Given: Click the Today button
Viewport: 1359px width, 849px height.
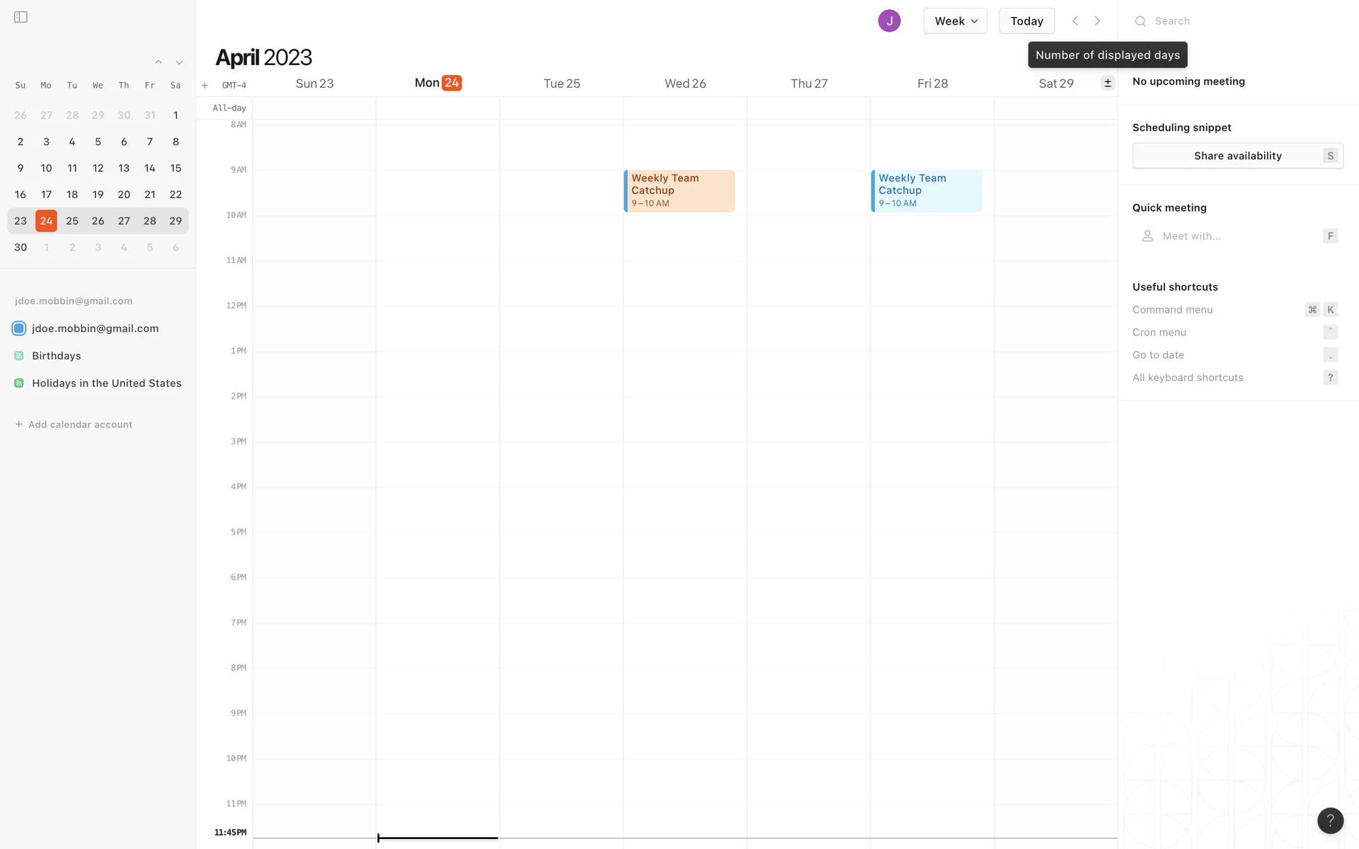Looking at the screenshot, I should coord(1026,21).
